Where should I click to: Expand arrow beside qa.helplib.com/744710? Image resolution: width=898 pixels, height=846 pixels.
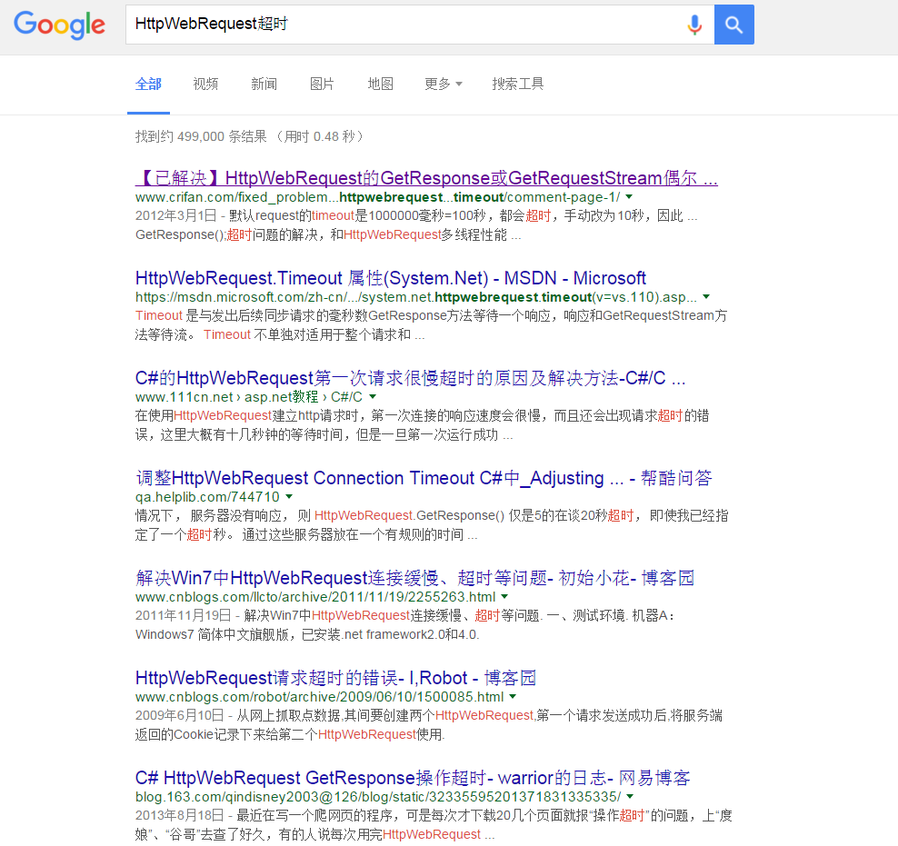[x=289, y=496]
